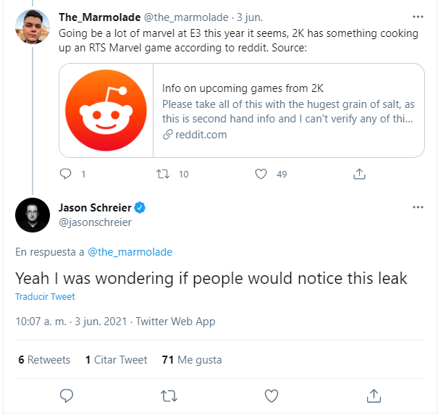Reply to Jason Schreier's tweet
Image resolution: width=438 pixels, height=415 pixels.
coord(67,395)
